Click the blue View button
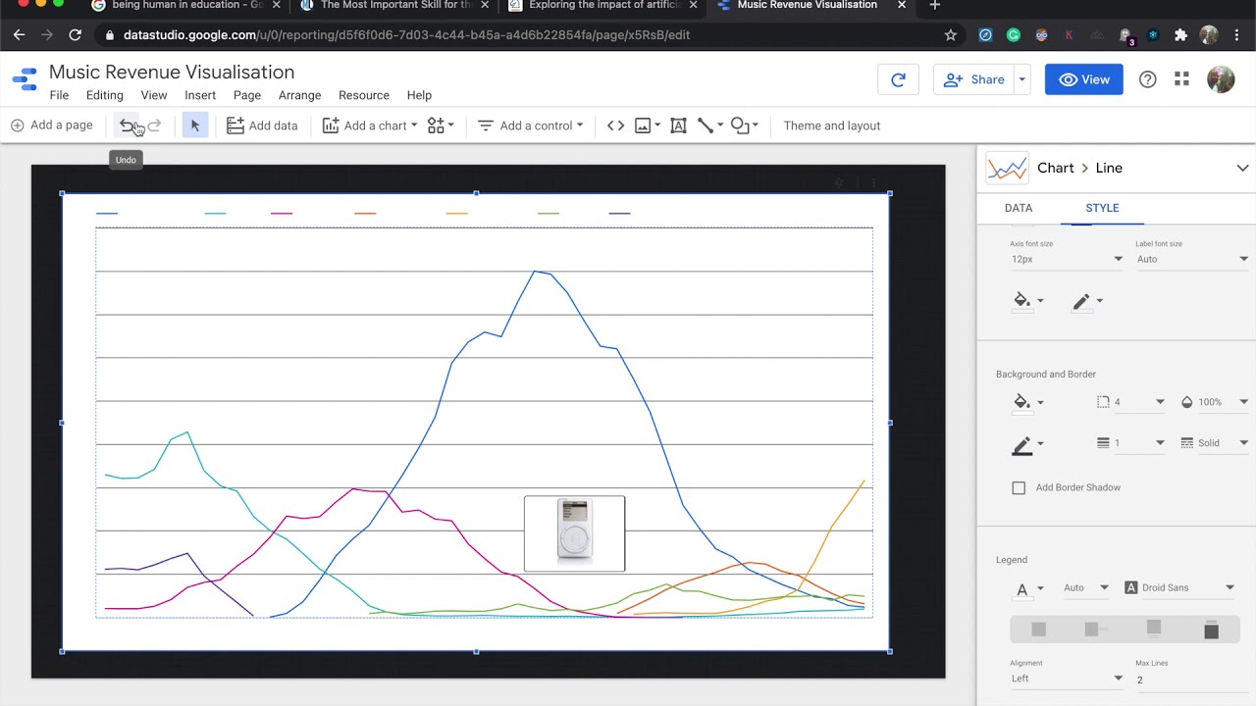The width and height of the screenshot is (1256, 706). coord(1084,79)
